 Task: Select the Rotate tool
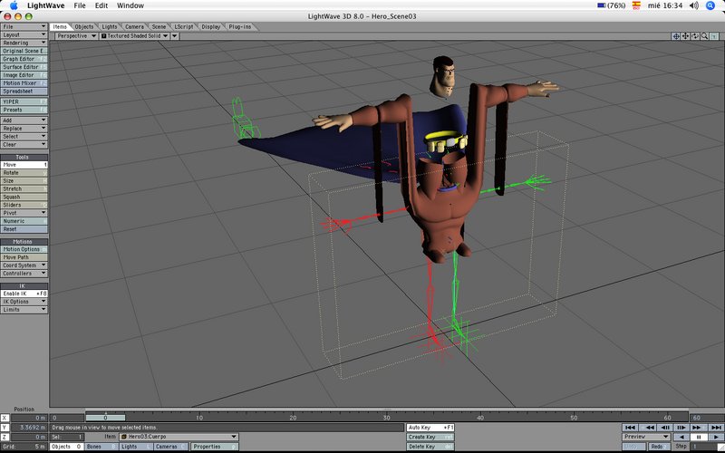pyautogui.click(x=24, y=173)
